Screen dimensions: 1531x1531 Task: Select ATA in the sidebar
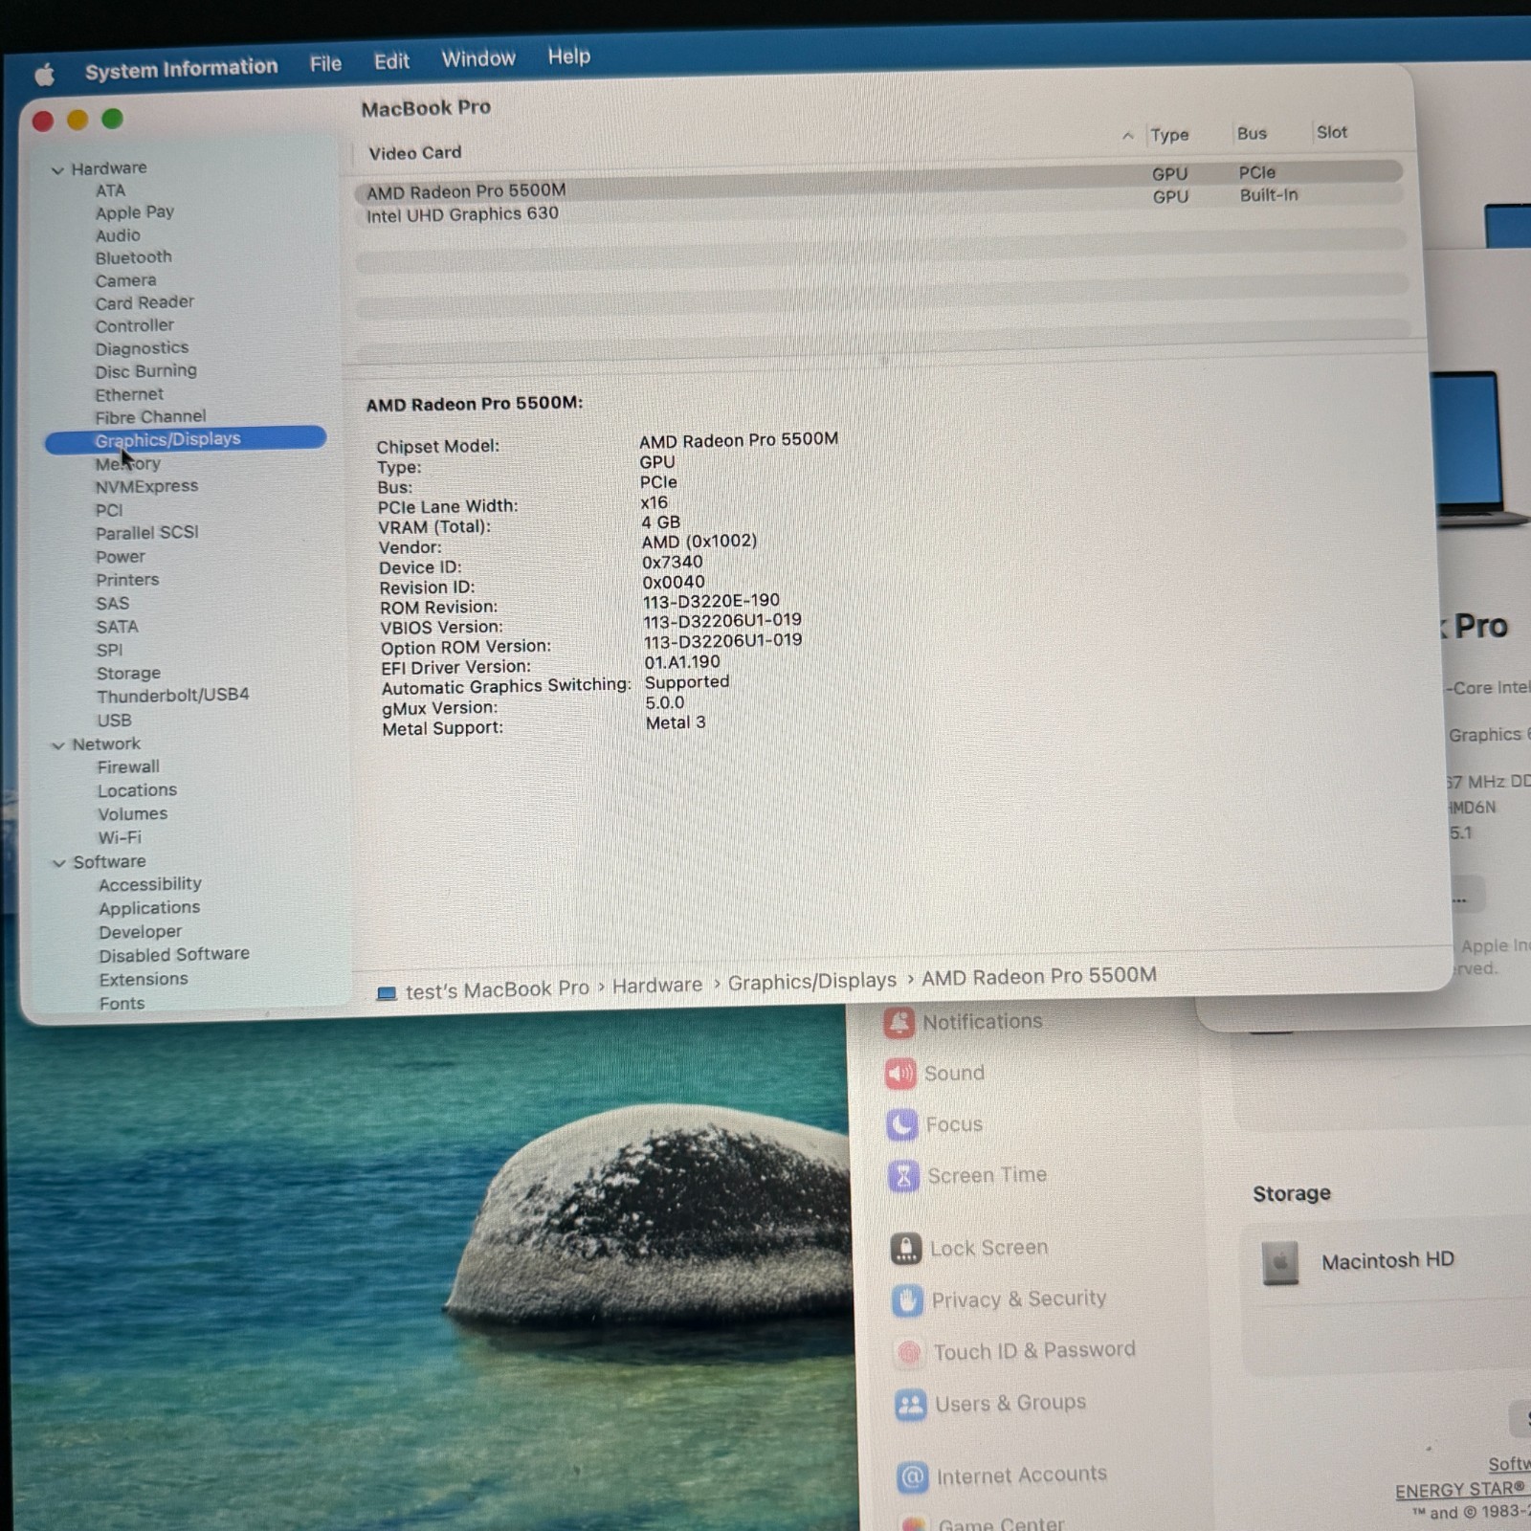(x=110, y=190)
